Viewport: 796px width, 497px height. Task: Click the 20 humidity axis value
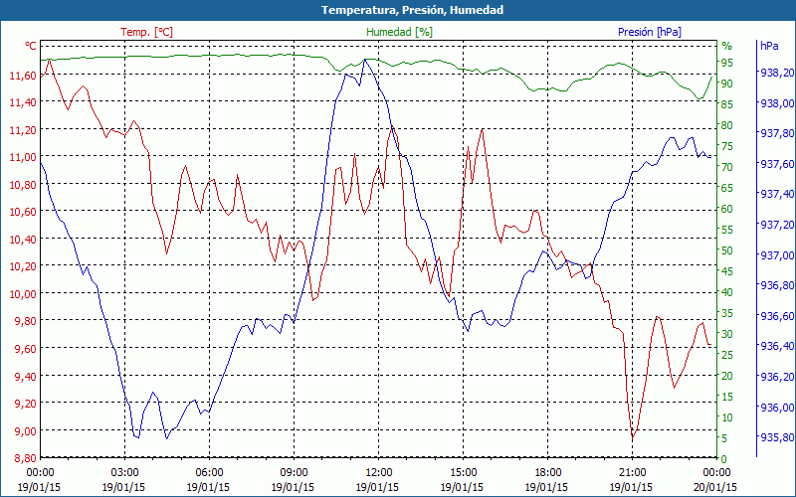pos(727,376)
